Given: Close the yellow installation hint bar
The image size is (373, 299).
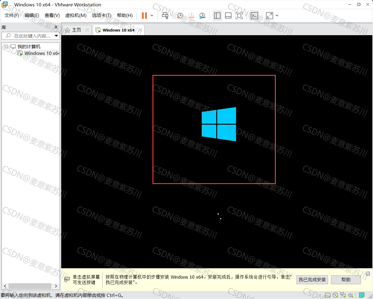Looking at the screenshot, I should click(x=368, y=274).
